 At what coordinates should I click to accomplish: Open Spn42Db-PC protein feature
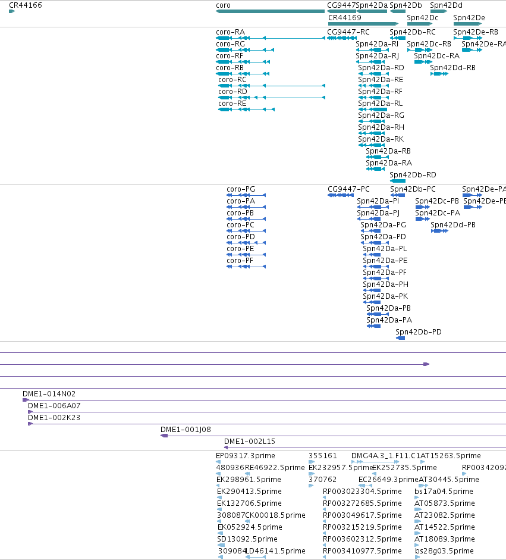point(398,195)
